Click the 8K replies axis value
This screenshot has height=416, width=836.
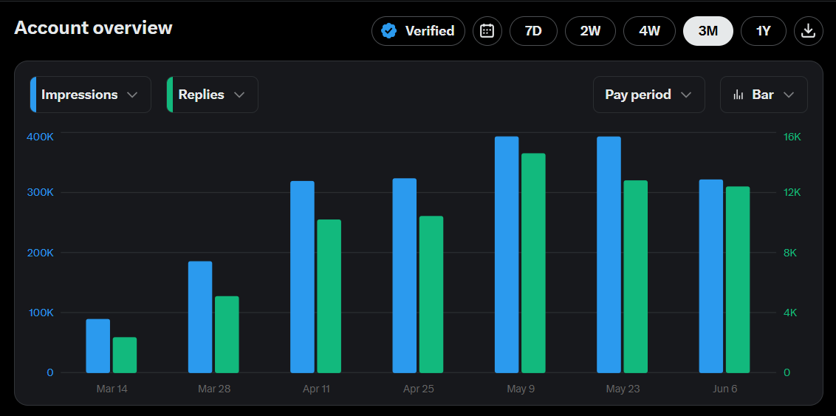tap(789, 253)
